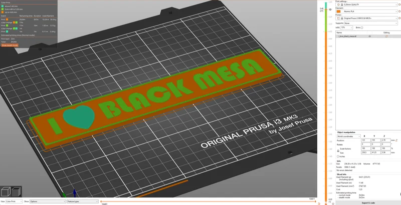401x205 pixels.
Task: Click the orange filament color swatch
Action: [339, 11]
